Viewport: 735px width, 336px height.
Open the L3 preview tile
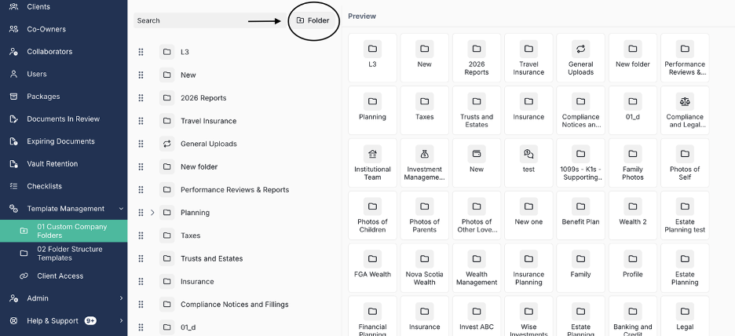point(373,57)
